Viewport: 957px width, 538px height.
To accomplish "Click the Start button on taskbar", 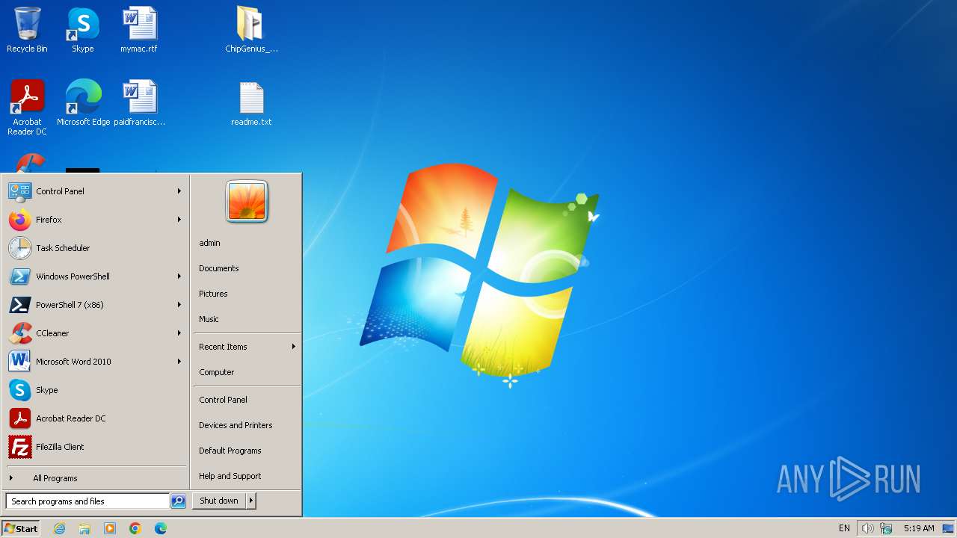I will (x=21, y=528).
